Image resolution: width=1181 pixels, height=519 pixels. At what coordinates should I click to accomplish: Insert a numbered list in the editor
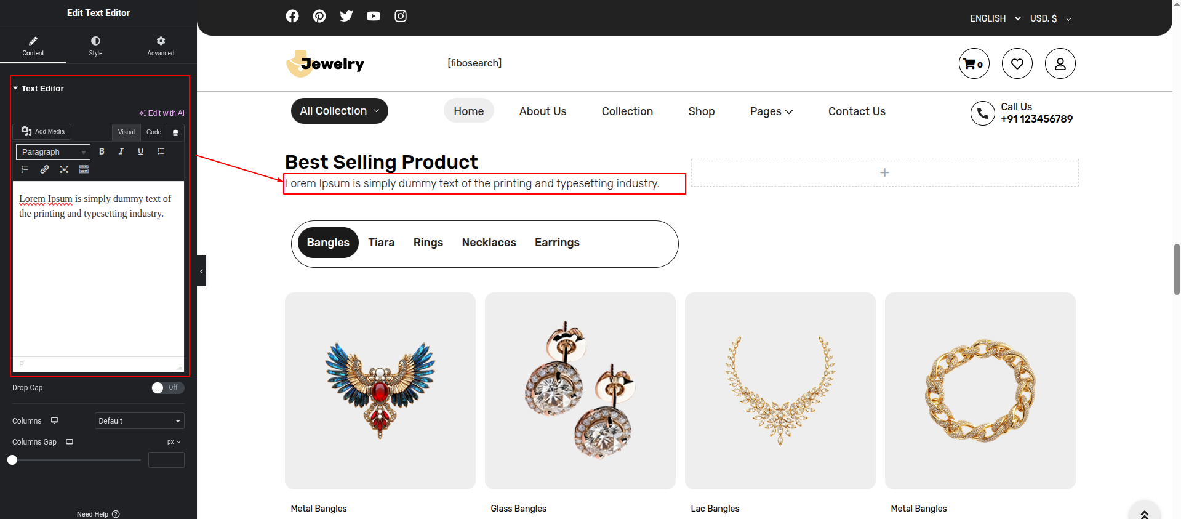click(25, 169)
